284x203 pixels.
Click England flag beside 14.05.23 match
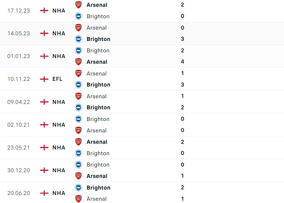[x=44, y=33]
